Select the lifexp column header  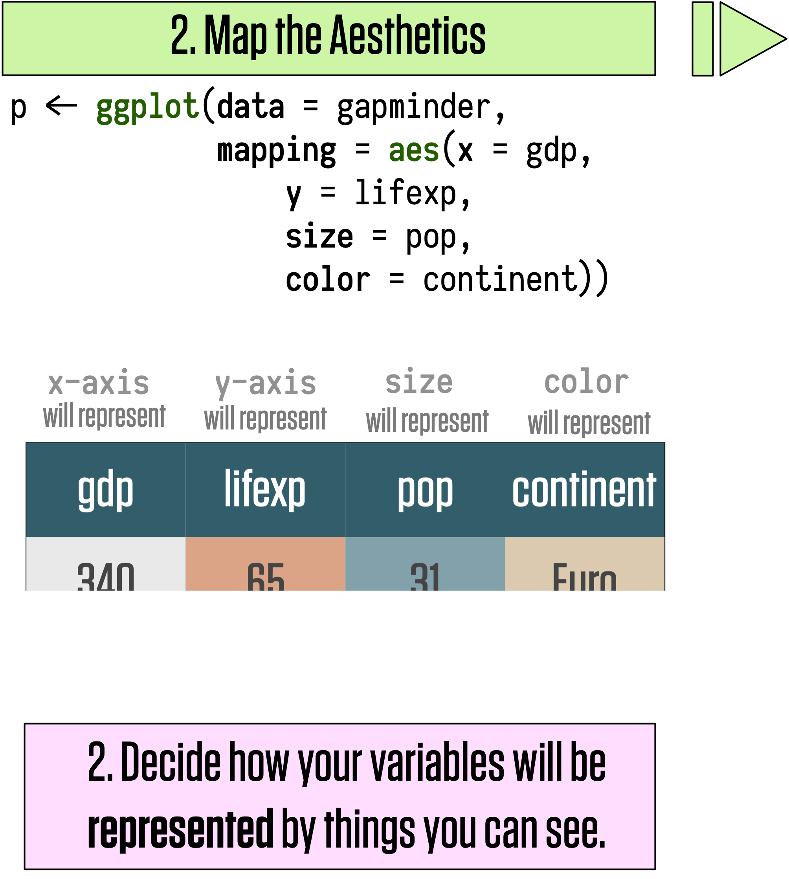[x=265, y=490]
